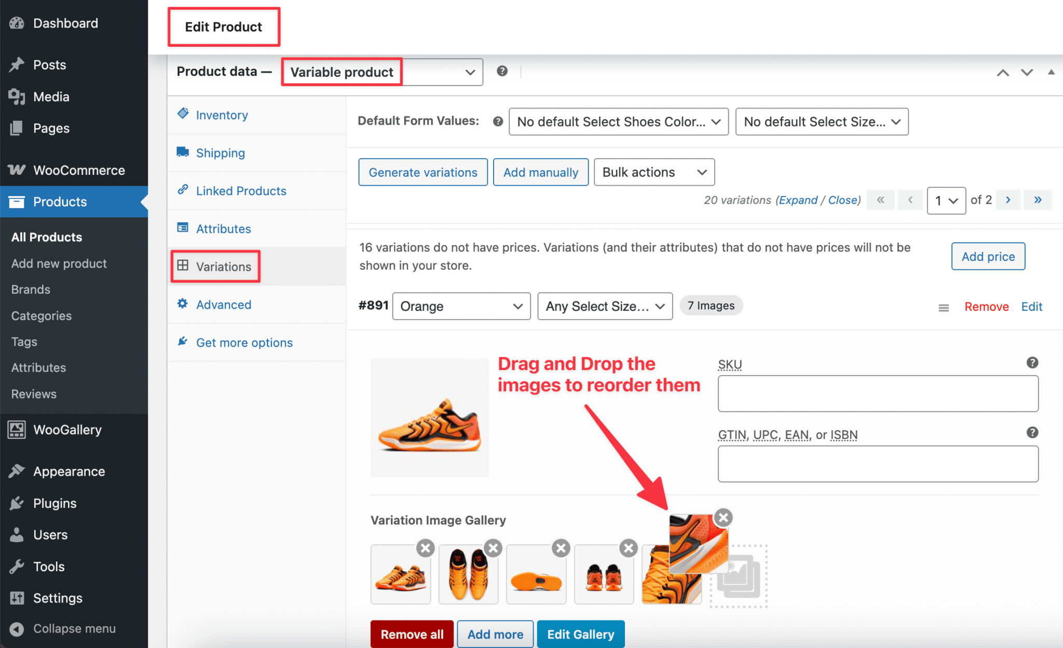Click the Media sidebar icon
Viewport: 1063px width, 648px height.
coord(17,96)
